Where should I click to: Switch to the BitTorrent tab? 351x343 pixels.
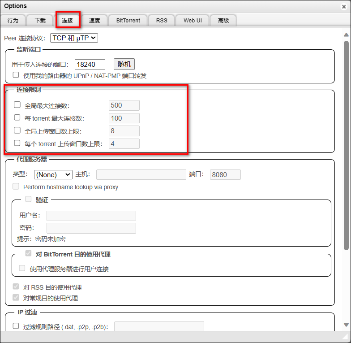(128, 21)
